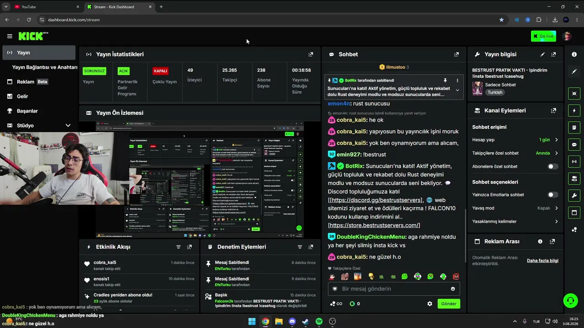Insert the skull emote into chat
Viewport: 584px width, 328px height.
(371, 277)
